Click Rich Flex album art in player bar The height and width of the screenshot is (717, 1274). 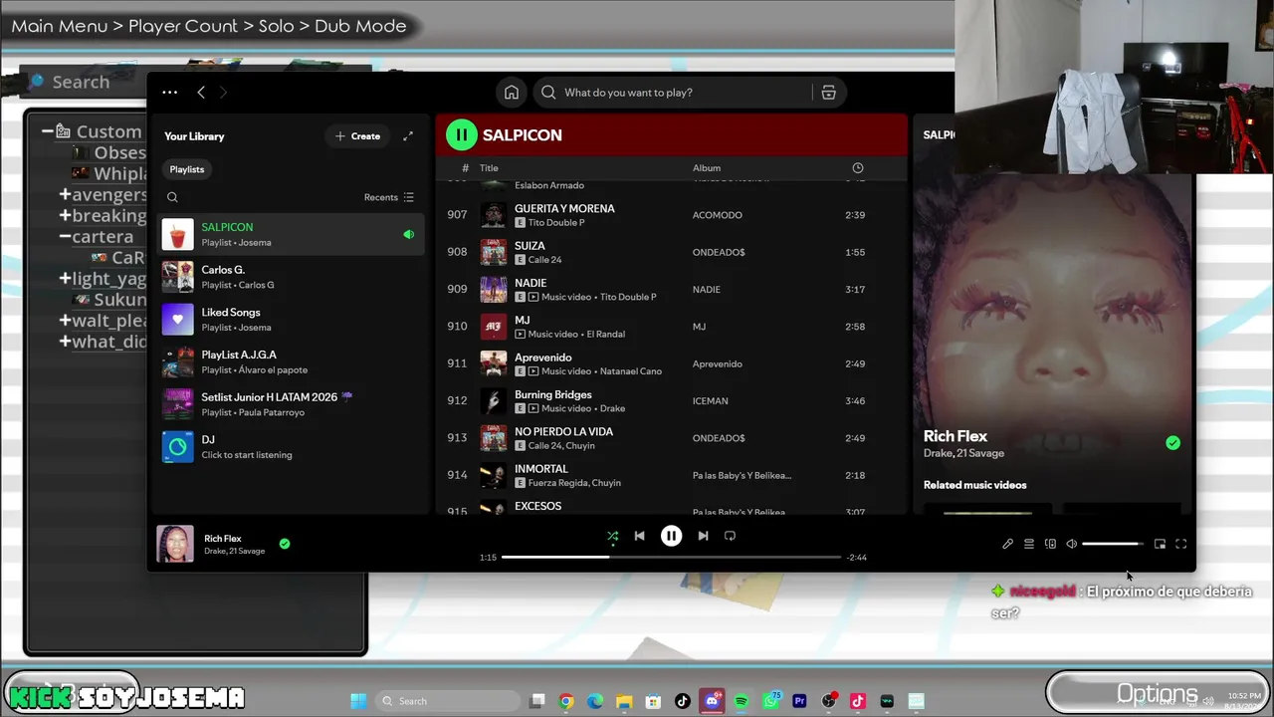click(x=175, y=544)
